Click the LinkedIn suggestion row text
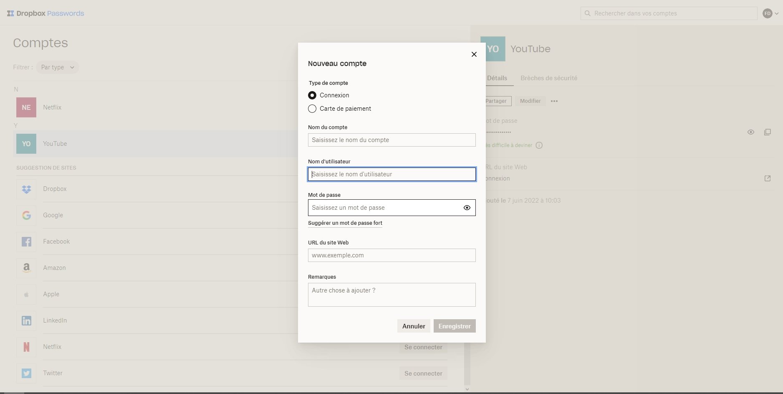The image size is (783, 394). click(x=55, y=320)
